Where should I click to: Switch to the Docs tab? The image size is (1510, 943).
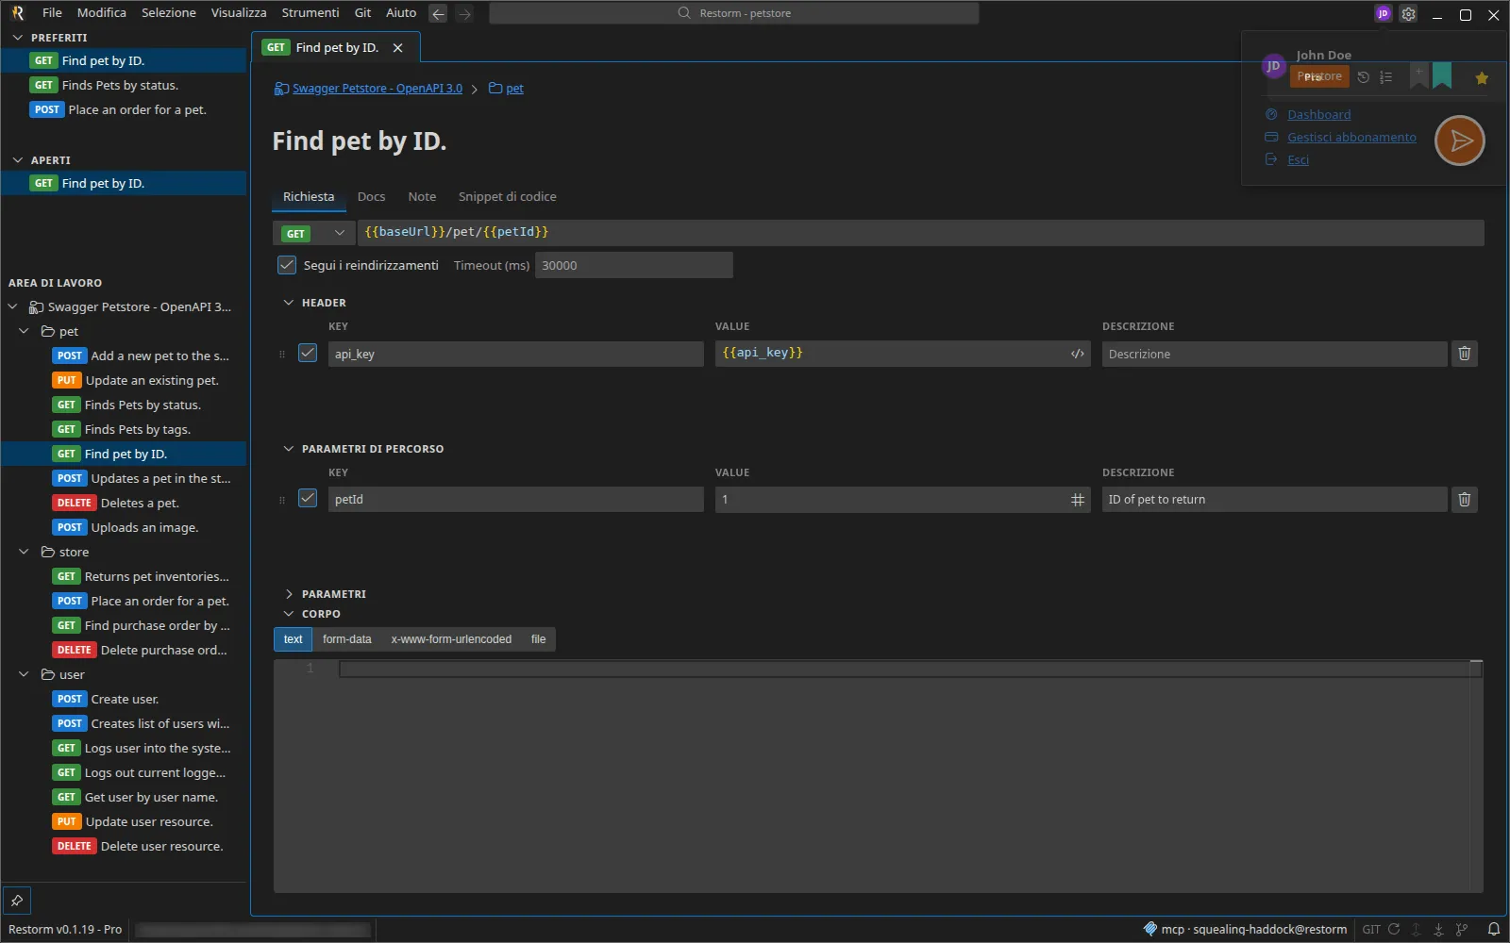click(371, 197)
